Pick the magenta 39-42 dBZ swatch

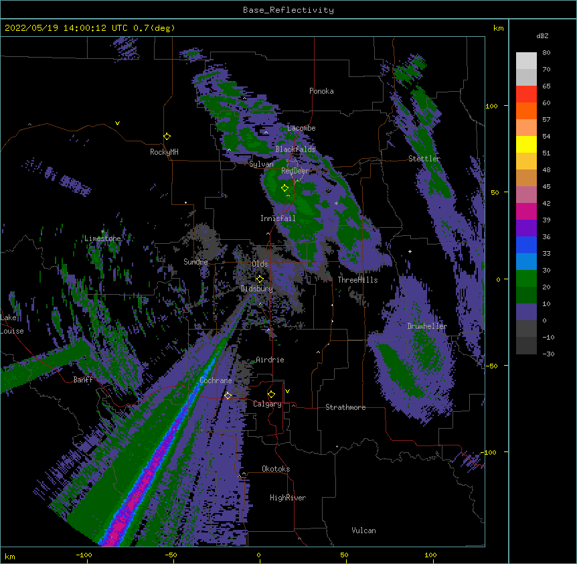[526, 211]
